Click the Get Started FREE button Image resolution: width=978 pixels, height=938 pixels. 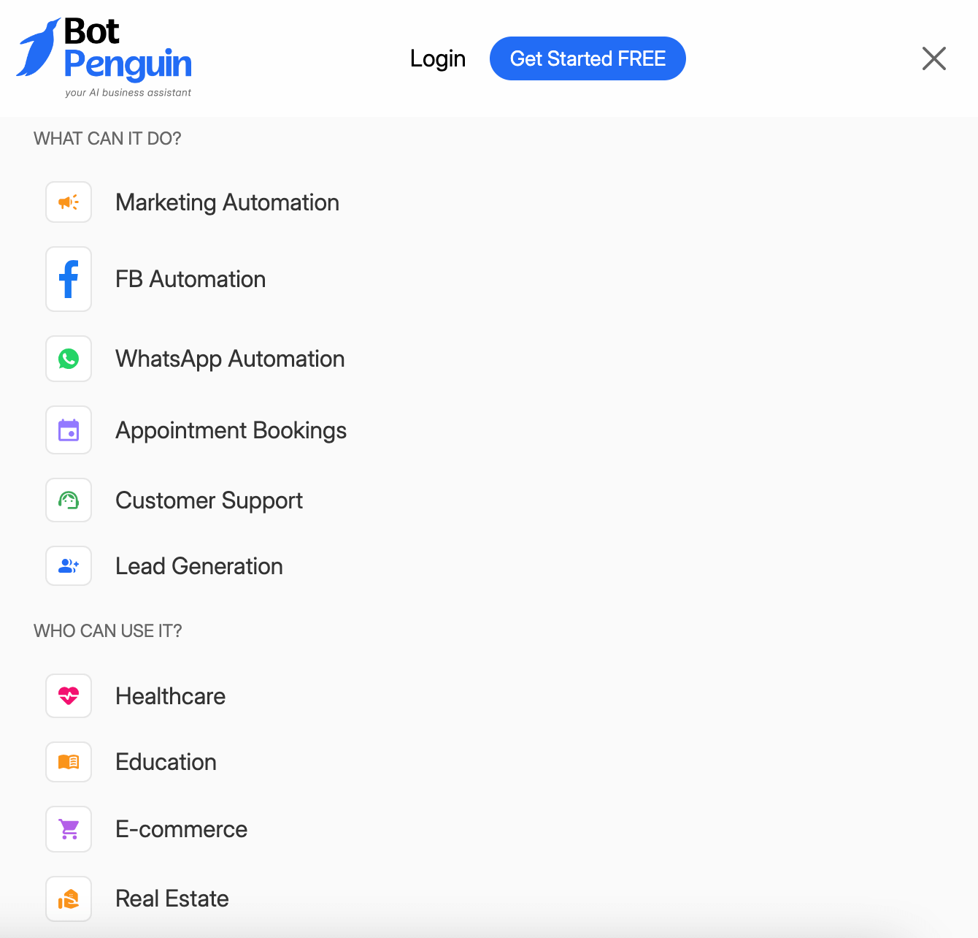click(588, 58)
